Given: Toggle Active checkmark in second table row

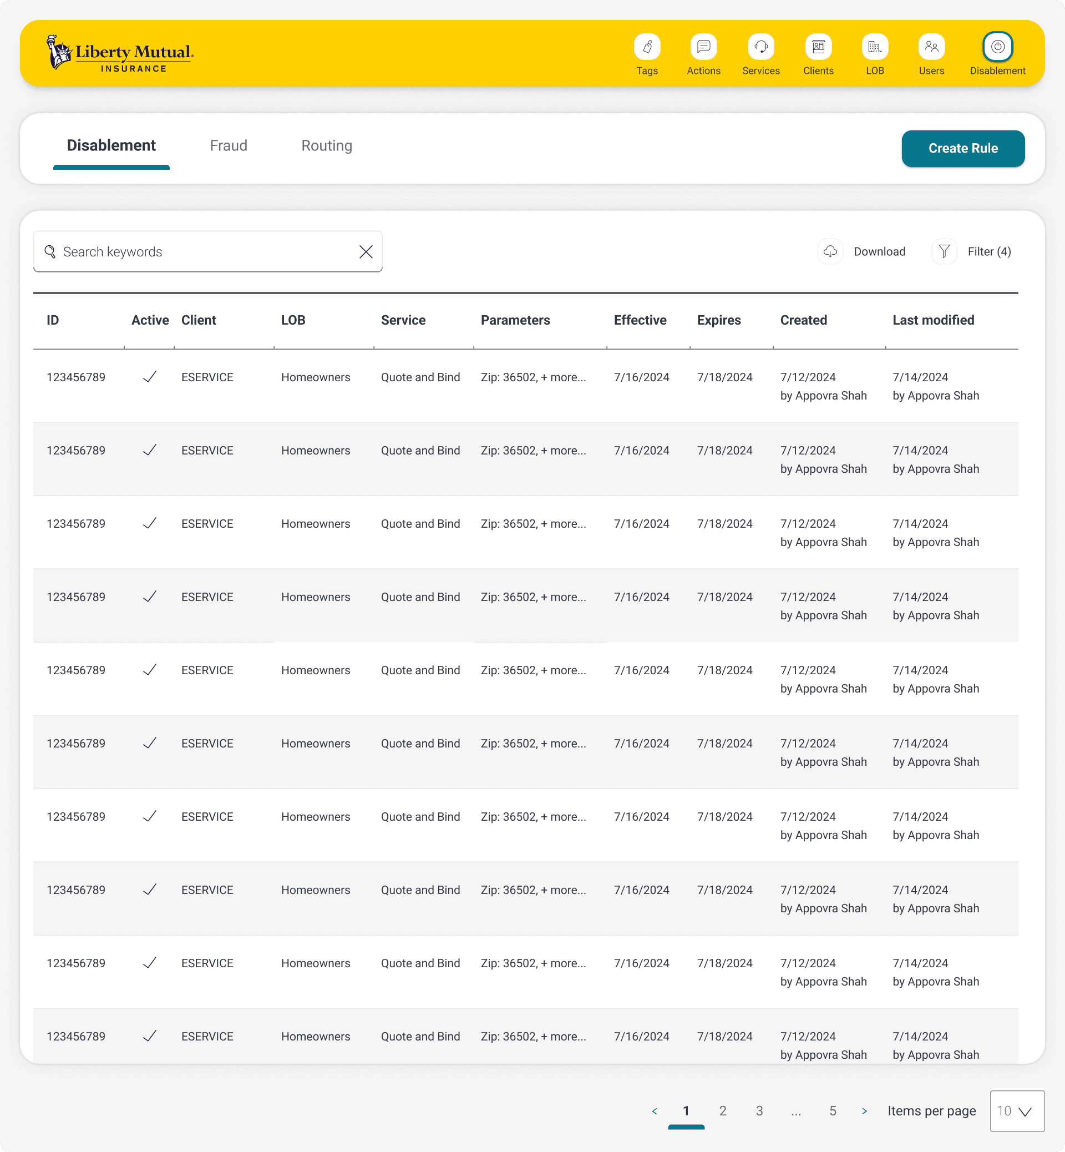Looking at the screenshot, I should pos(149,450).
